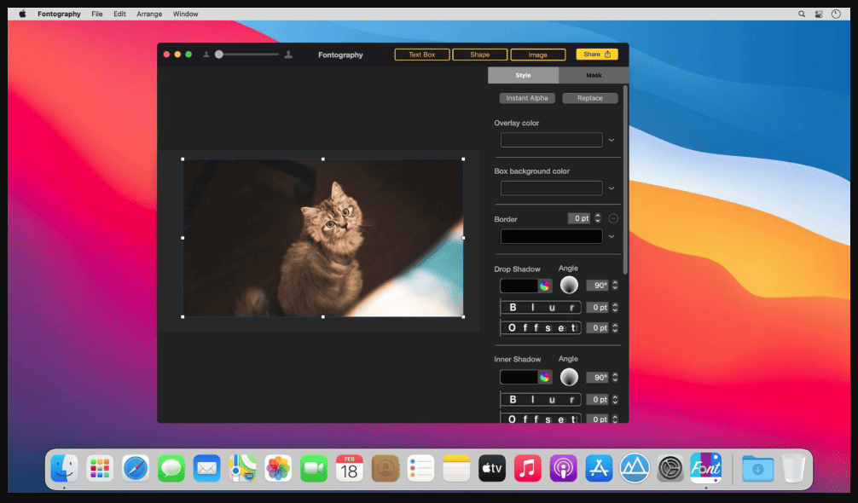Screen dimensions: 858x503
Task: Adjust Inner Shadow Blur stepper
Action: 615,400
